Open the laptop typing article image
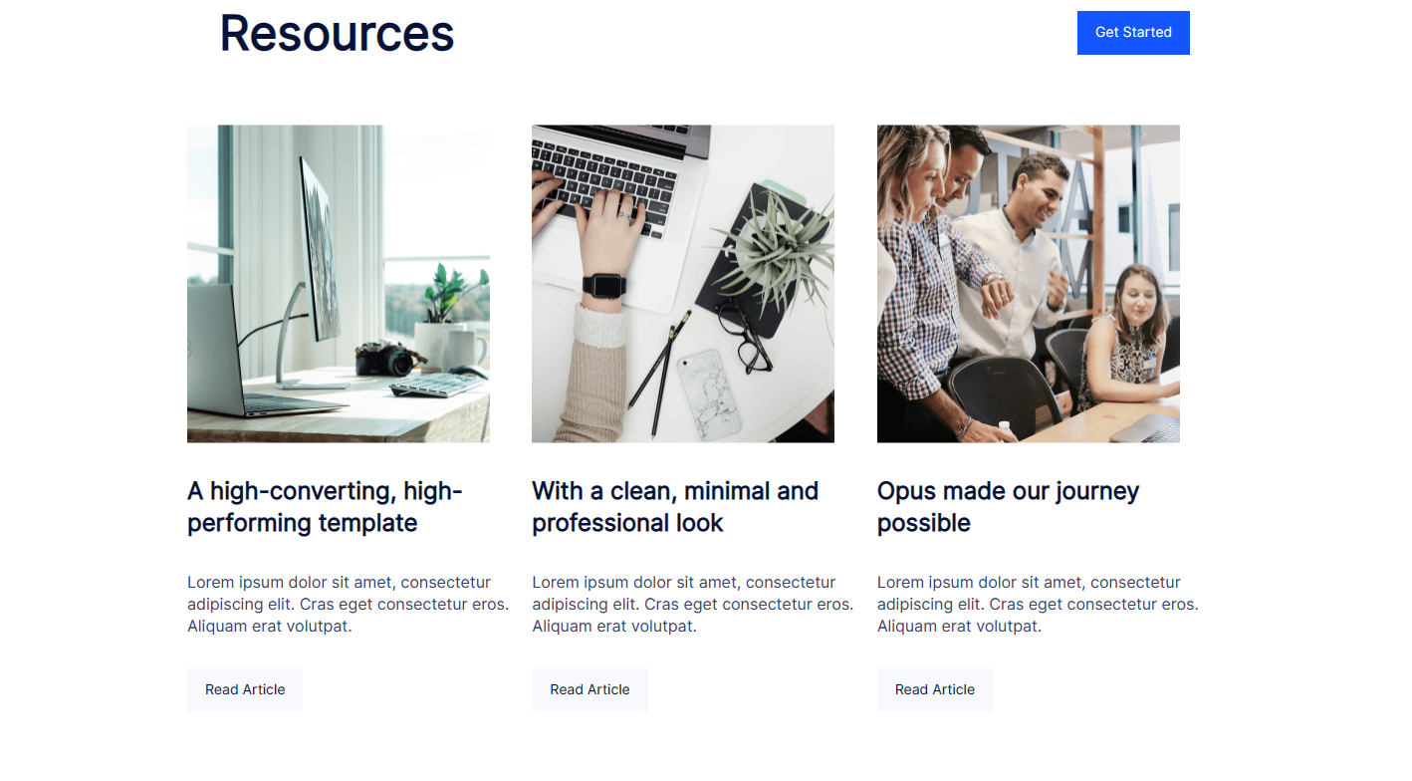This screenshot has height=781, width=1412. [x=683, y=284]
